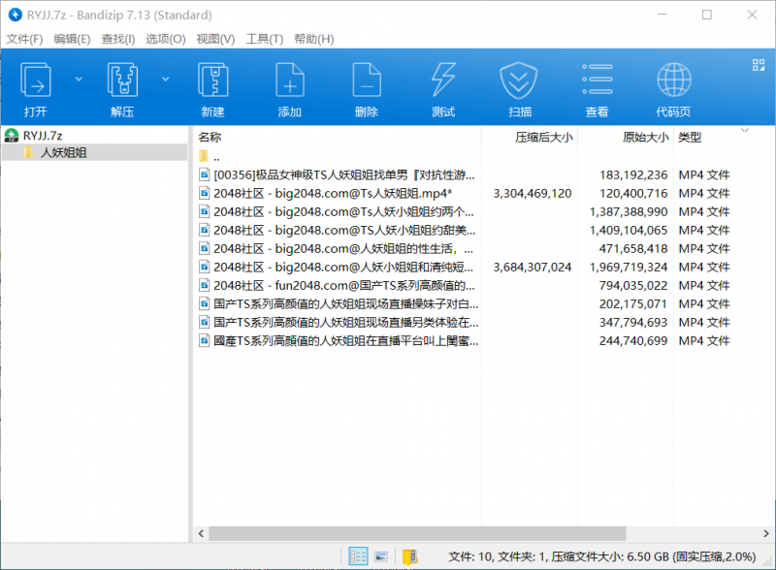The height and width of the screenshot is (570, 776).
Task: Toggle details view in status bar
Action: point(358,557)
